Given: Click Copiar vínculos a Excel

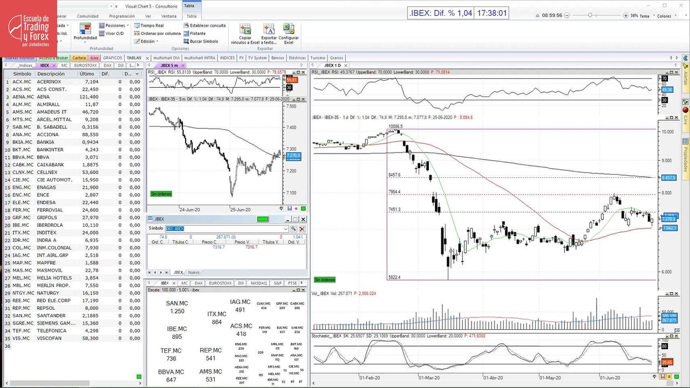Looking at the screenshot, I should pos(245,34).
